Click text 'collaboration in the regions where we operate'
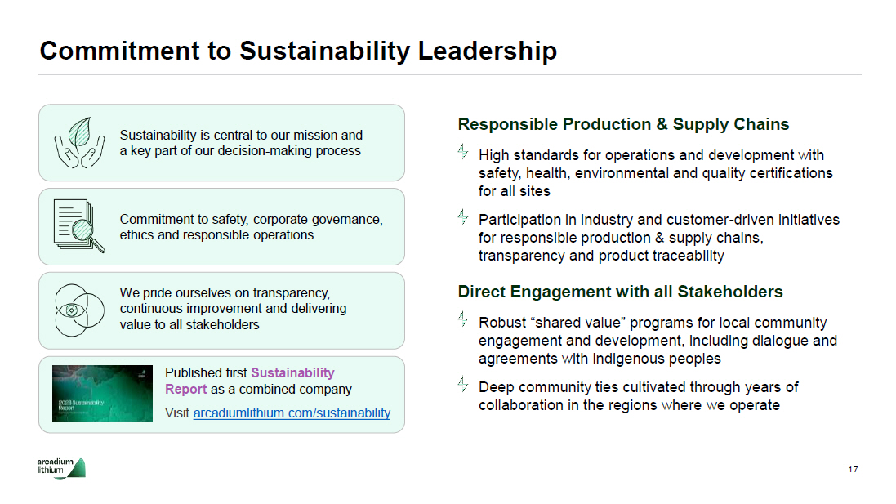The height and width of the screenshot is (504, 896). 629,405
